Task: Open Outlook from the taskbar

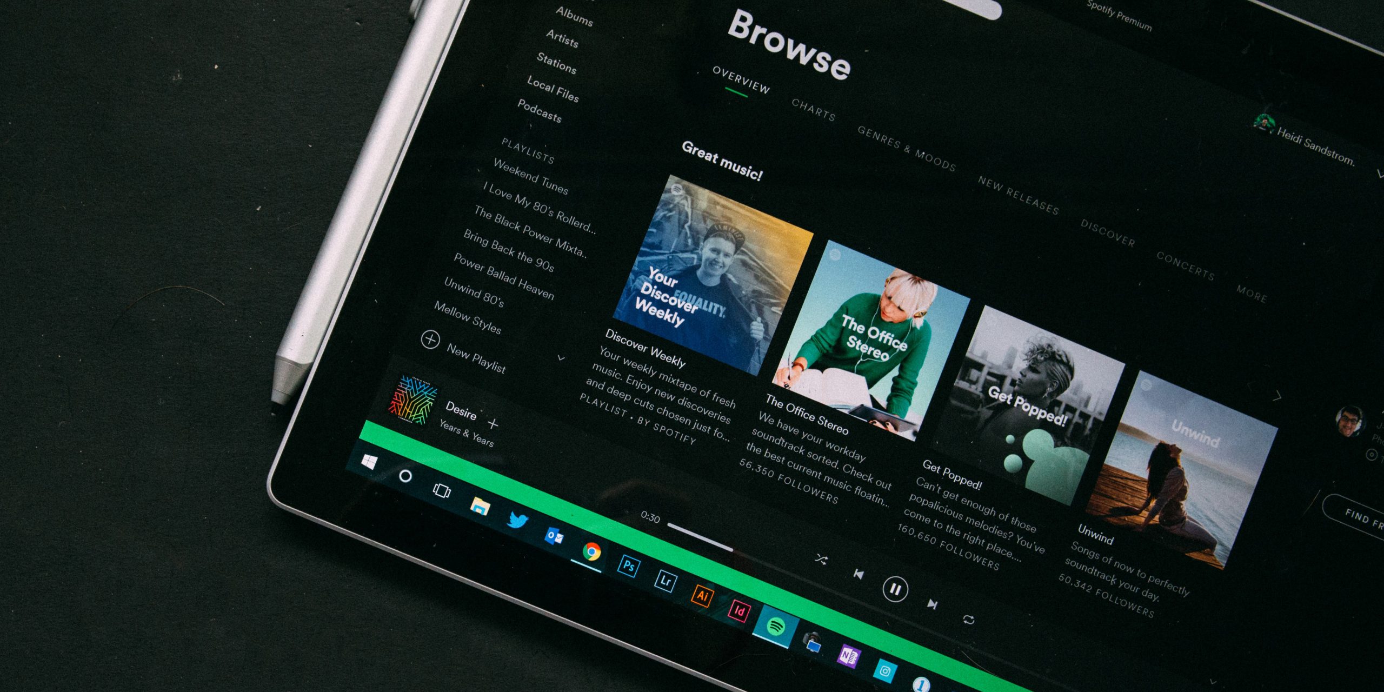Action: pyautogui.click(x=555, y=537)
